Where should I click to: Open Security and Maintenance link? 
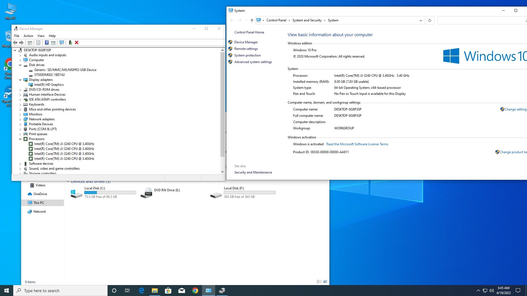[253, 172]
